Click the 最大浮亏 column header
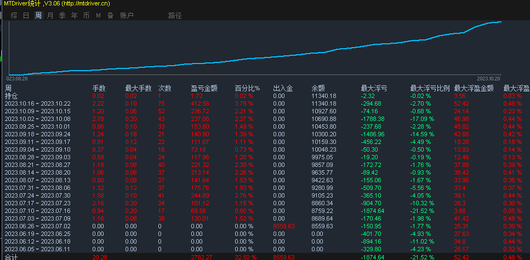The height and width of the screenshot is (260, 530). tap(374, 89)
